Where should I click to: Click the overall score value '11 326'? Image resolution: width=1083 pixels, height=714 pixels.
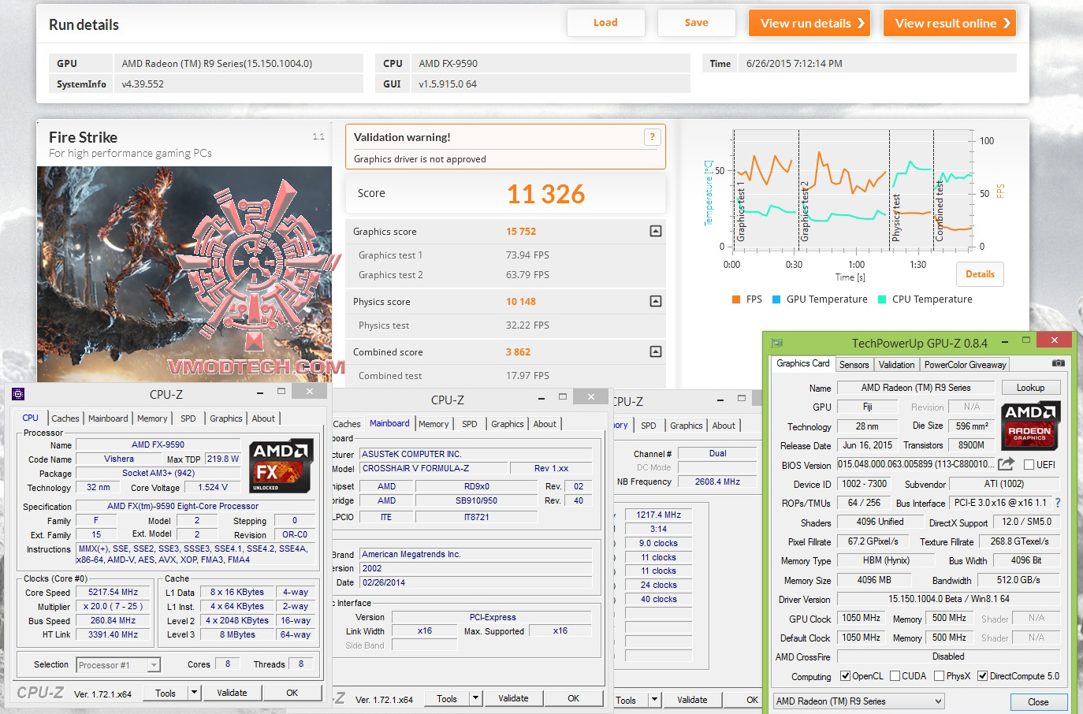[x=545, y=194]
